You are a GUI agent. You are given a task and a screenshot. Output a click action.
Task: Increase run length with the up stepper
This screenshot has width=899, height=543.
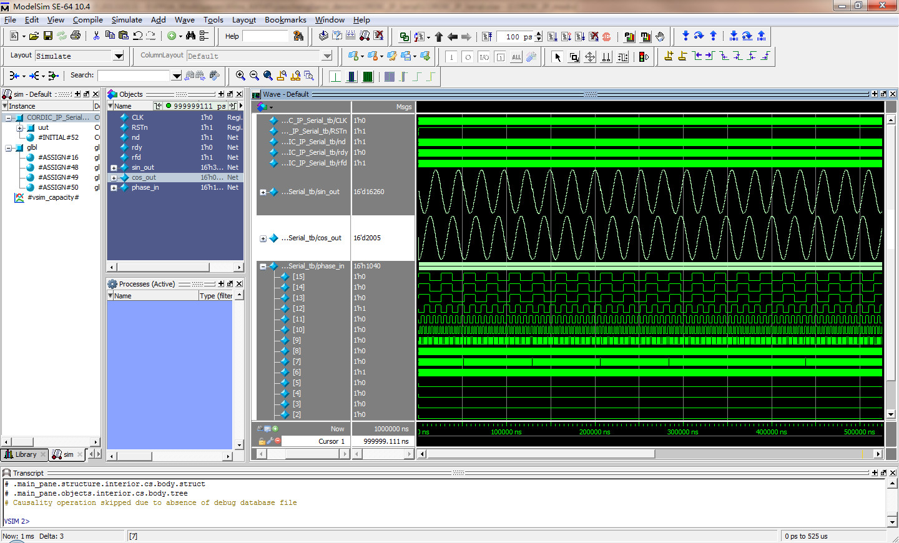click(x=539, y=34)
